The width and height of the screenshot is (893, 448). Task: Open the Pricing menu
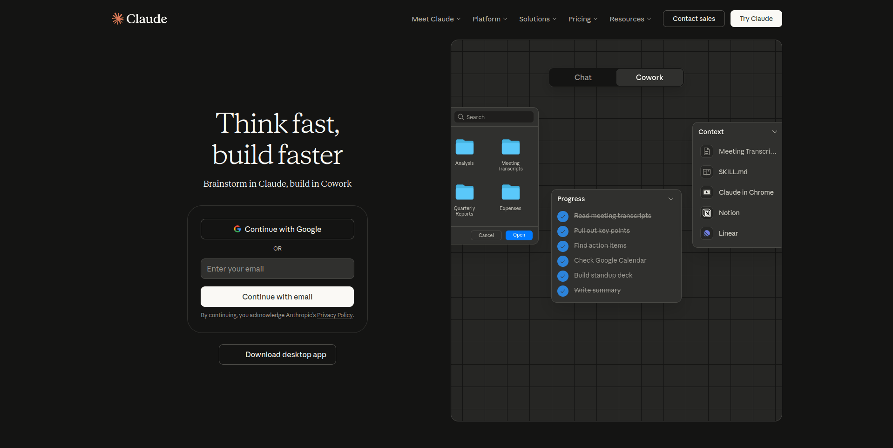click(582, 19)
